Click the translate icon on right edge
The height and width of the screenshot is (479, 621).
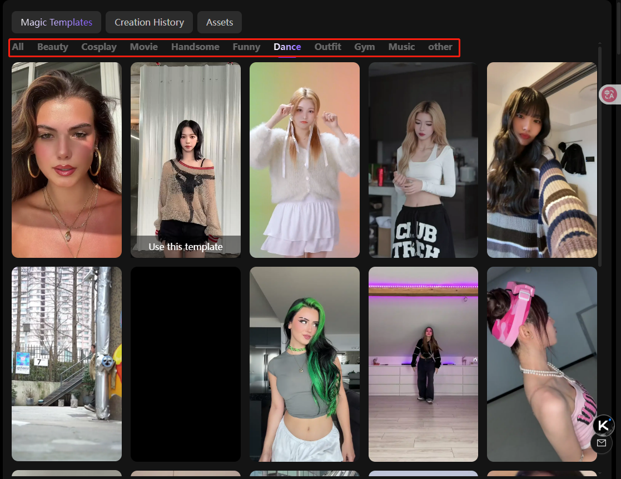tap(609, 94)
